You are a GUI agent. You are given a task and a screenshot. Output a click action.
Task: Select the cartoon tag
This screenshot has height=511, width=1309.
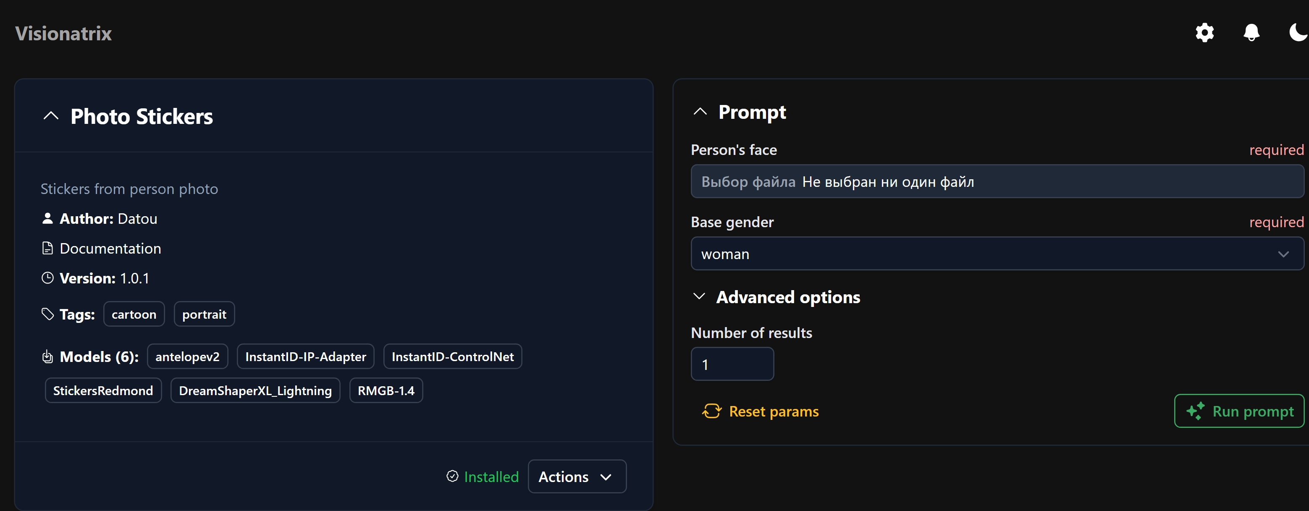(134, 314)
